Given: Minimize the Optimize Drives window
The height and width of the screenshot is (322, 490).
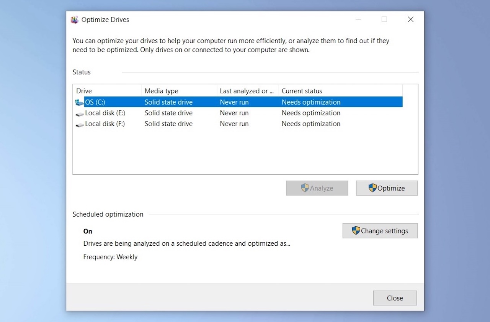Looking at the screenshot, I should point(358,20).
